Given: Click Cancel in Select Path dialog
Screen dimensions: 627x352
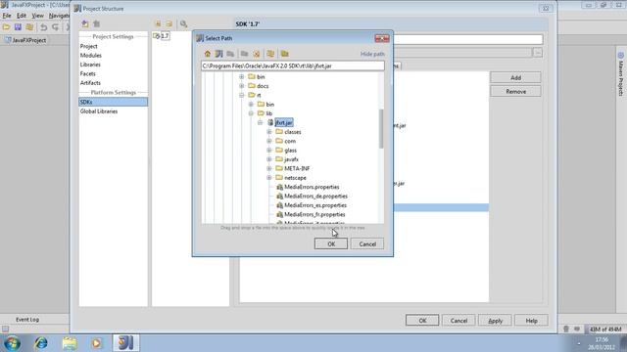Looking at the screenshot, I should click(x=367, y=243).
